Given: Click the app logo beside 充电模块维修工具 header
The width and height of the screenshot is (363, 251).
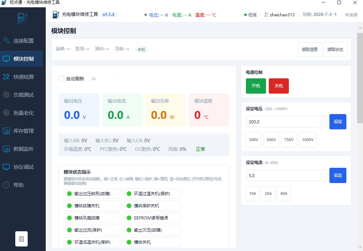Looking at the screenshot, I should pos(55,15).
